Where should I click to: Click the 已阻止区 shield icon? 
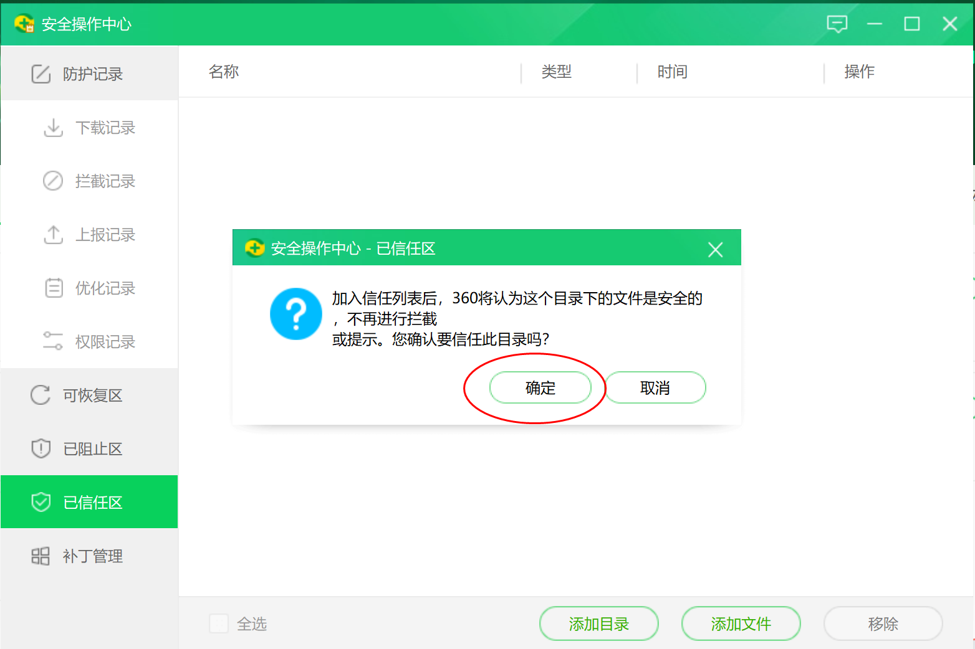[x=41, y=448]
